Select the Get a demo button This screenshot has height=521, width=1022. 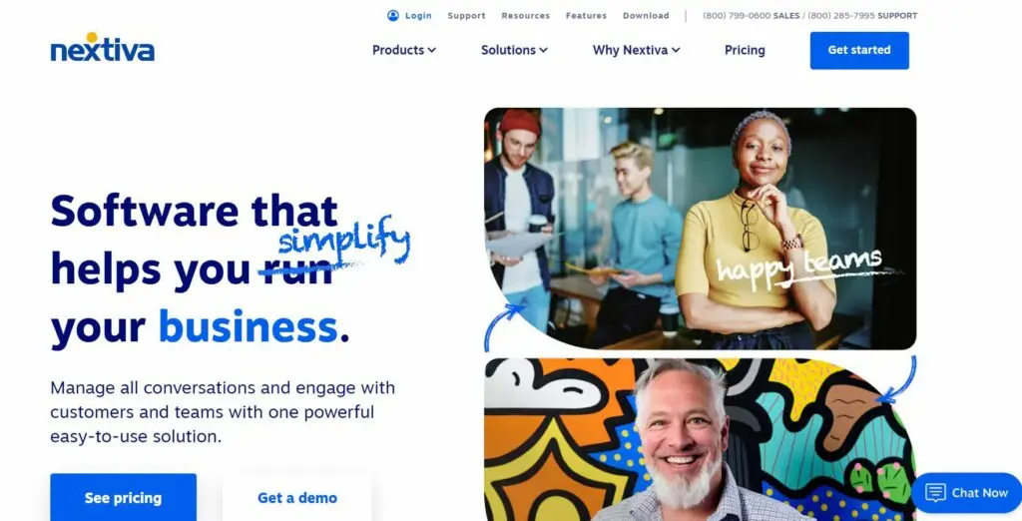click(297, 497)
